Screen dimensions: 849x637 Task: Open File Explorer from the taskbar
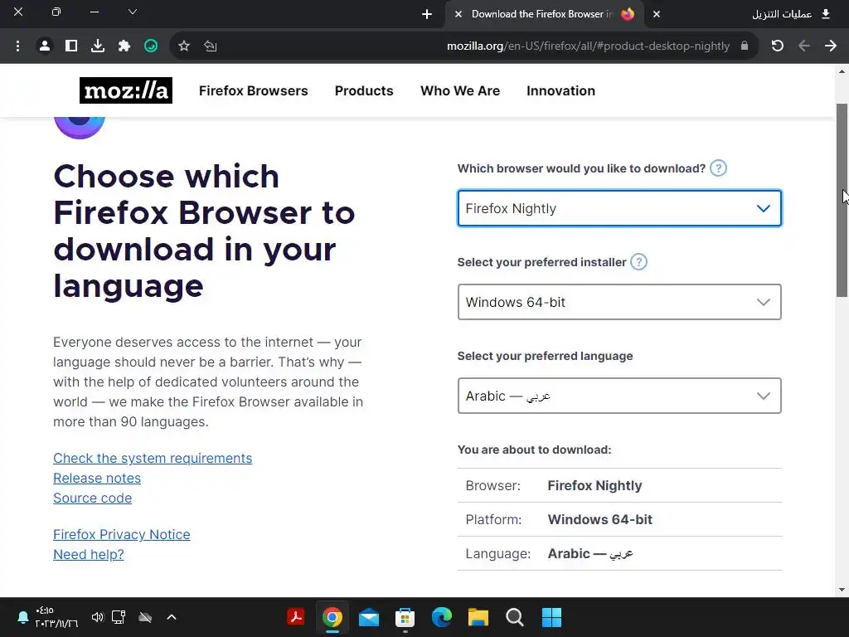click(x=478, y=617)
